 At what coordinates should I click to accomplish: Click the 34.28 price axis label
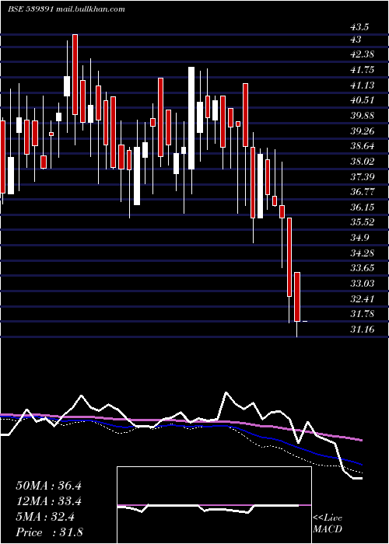click(x=362, y=253)
